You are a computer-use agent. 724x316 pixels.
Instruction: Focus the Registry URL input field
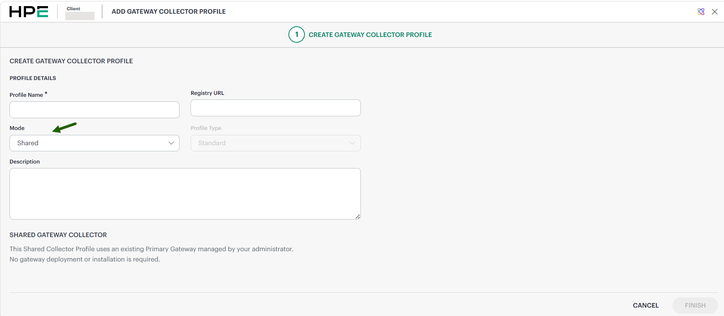tap(276, 108)
